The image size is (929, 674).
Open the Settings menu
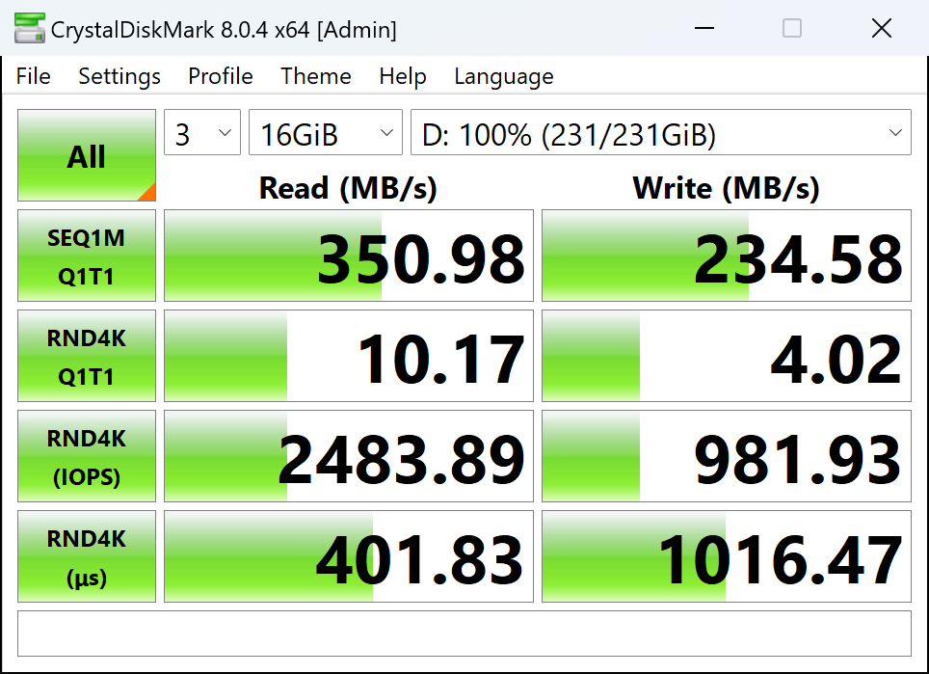(x=119, y=76)
